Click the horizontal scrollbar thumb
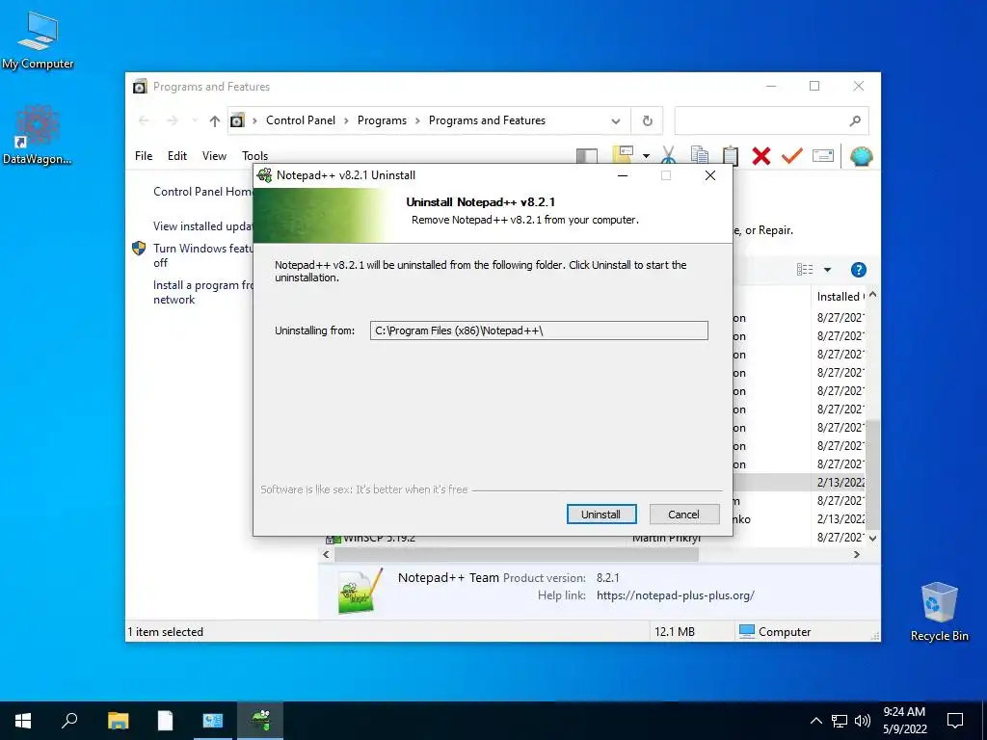 click(x=517, y=554)
